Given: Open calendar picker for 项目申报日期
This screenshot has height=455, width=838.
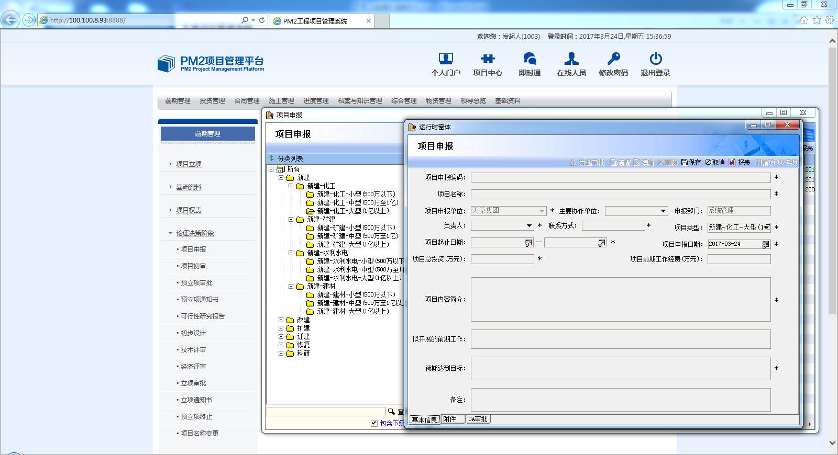Looking at the screenshot, I should coord(765,244).
